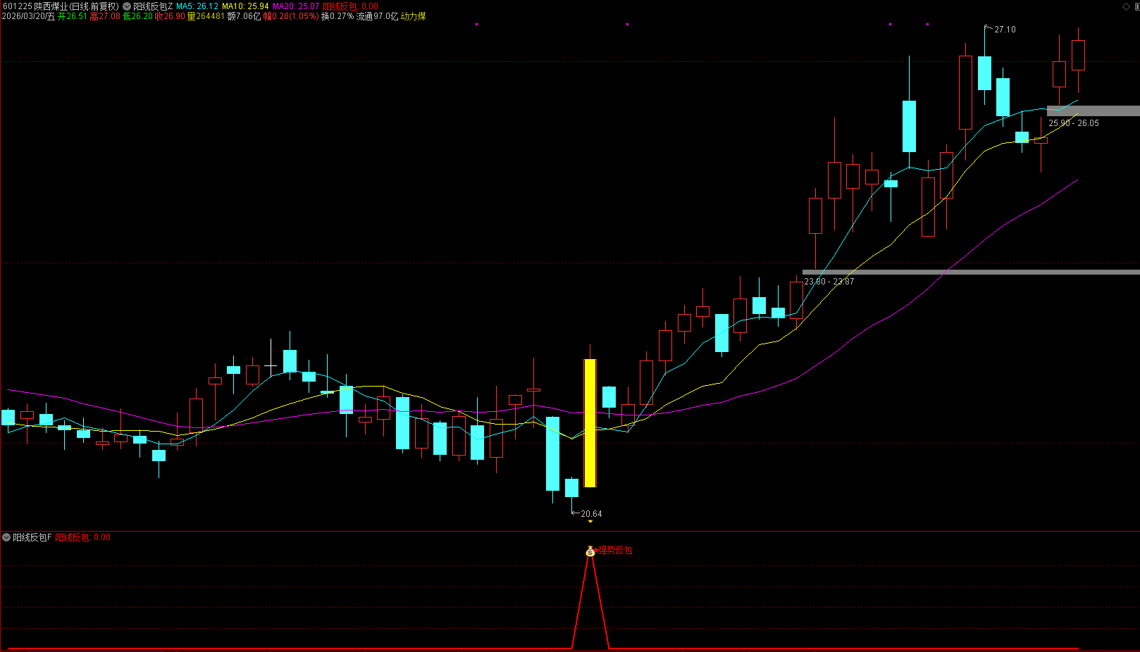Click the money bag signal icon in the sub-panel

click(x=590, y=551)
